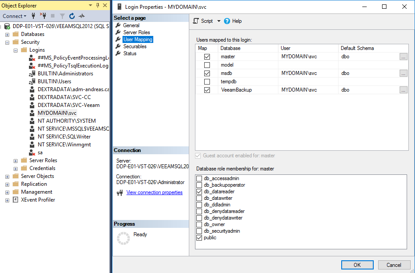Click the Disconnect icon in Object Explorer toolbar
Viewport: 415px width, 273px height.
pyautogui.click(x=43, y=16)
